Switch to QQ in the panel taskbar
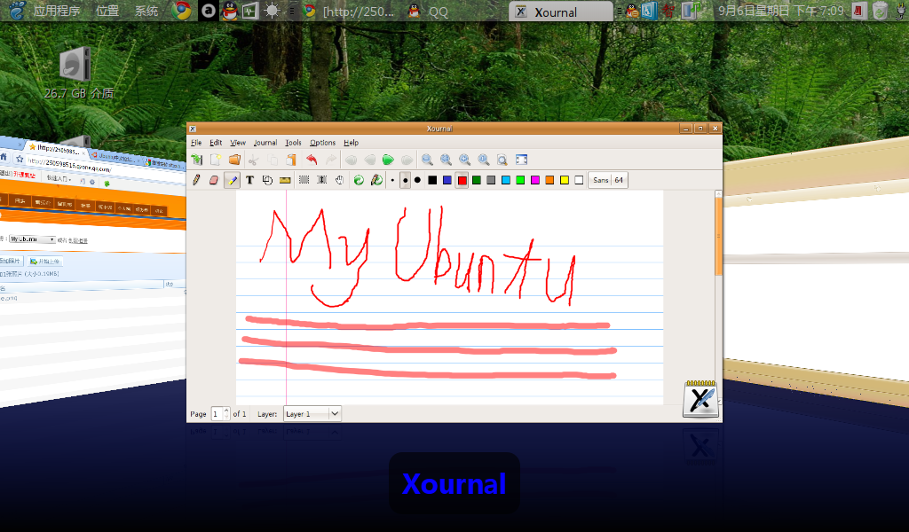909x532 pixels. (428, 12)
